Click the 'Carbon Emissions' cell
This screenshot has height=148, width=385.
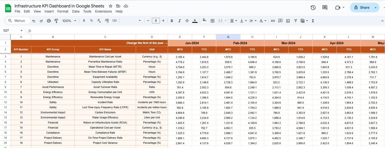[105, 112]
